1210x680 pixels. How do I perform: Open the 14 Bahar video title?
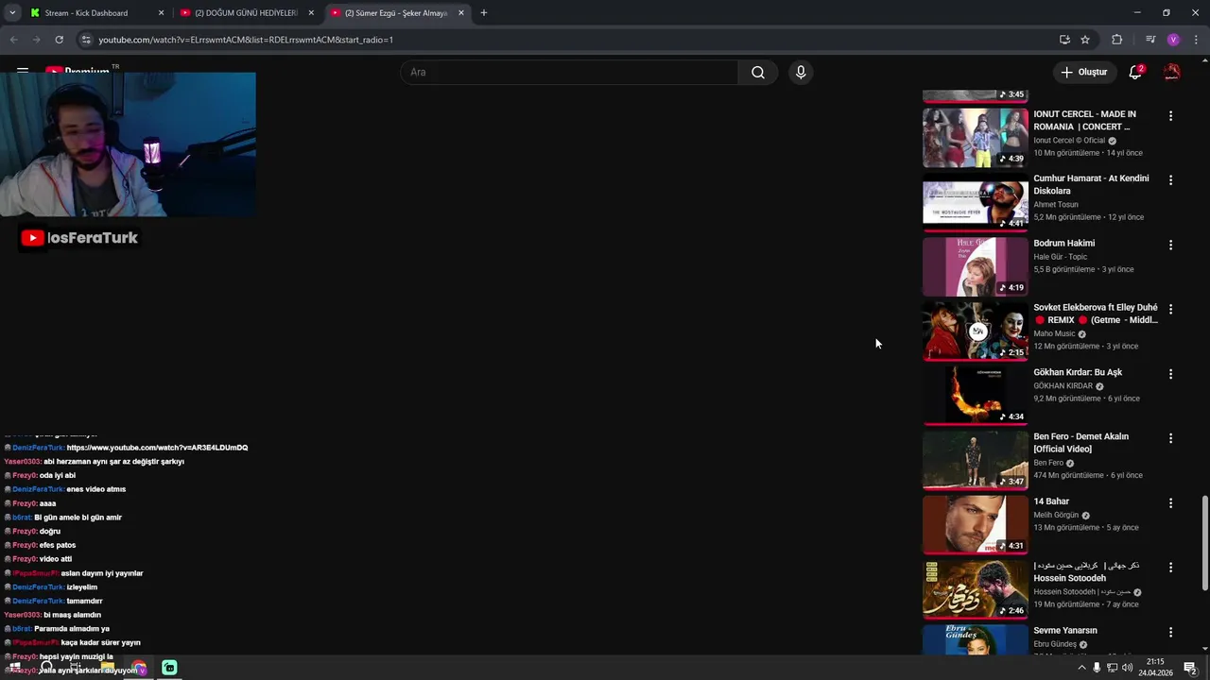tap(1051, 501)
